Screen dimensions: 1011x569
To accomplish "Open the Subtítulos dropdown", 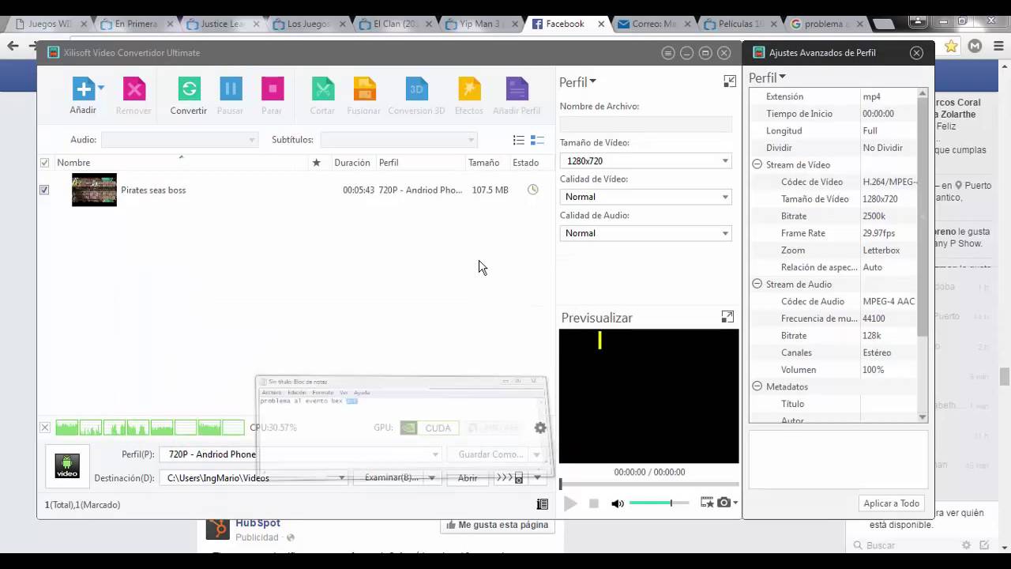I will 399,140.
